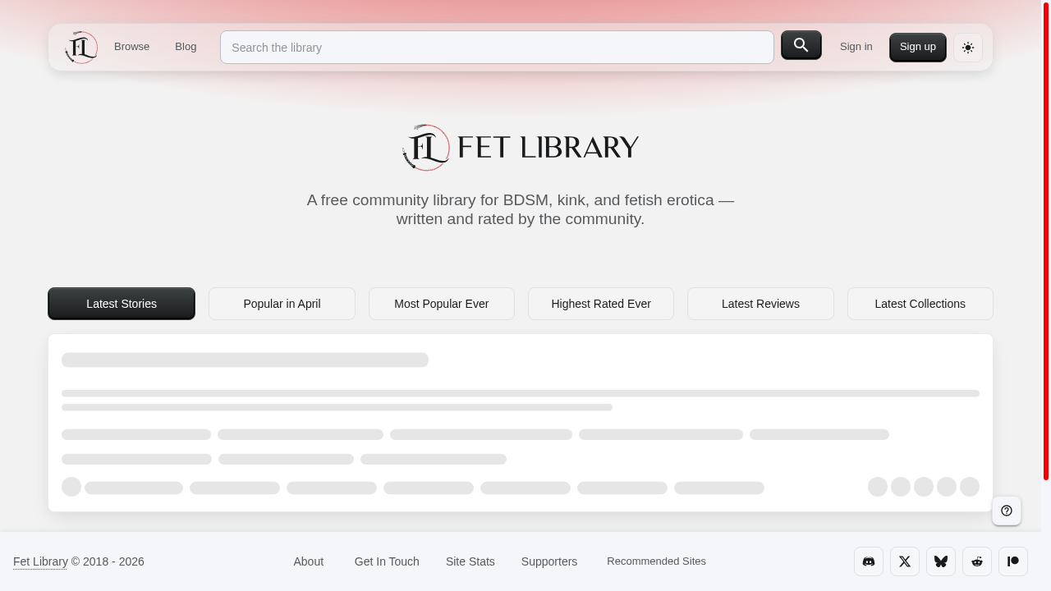
Task: Switch to the Popular in April tab
Action: (x=282, y=304)
